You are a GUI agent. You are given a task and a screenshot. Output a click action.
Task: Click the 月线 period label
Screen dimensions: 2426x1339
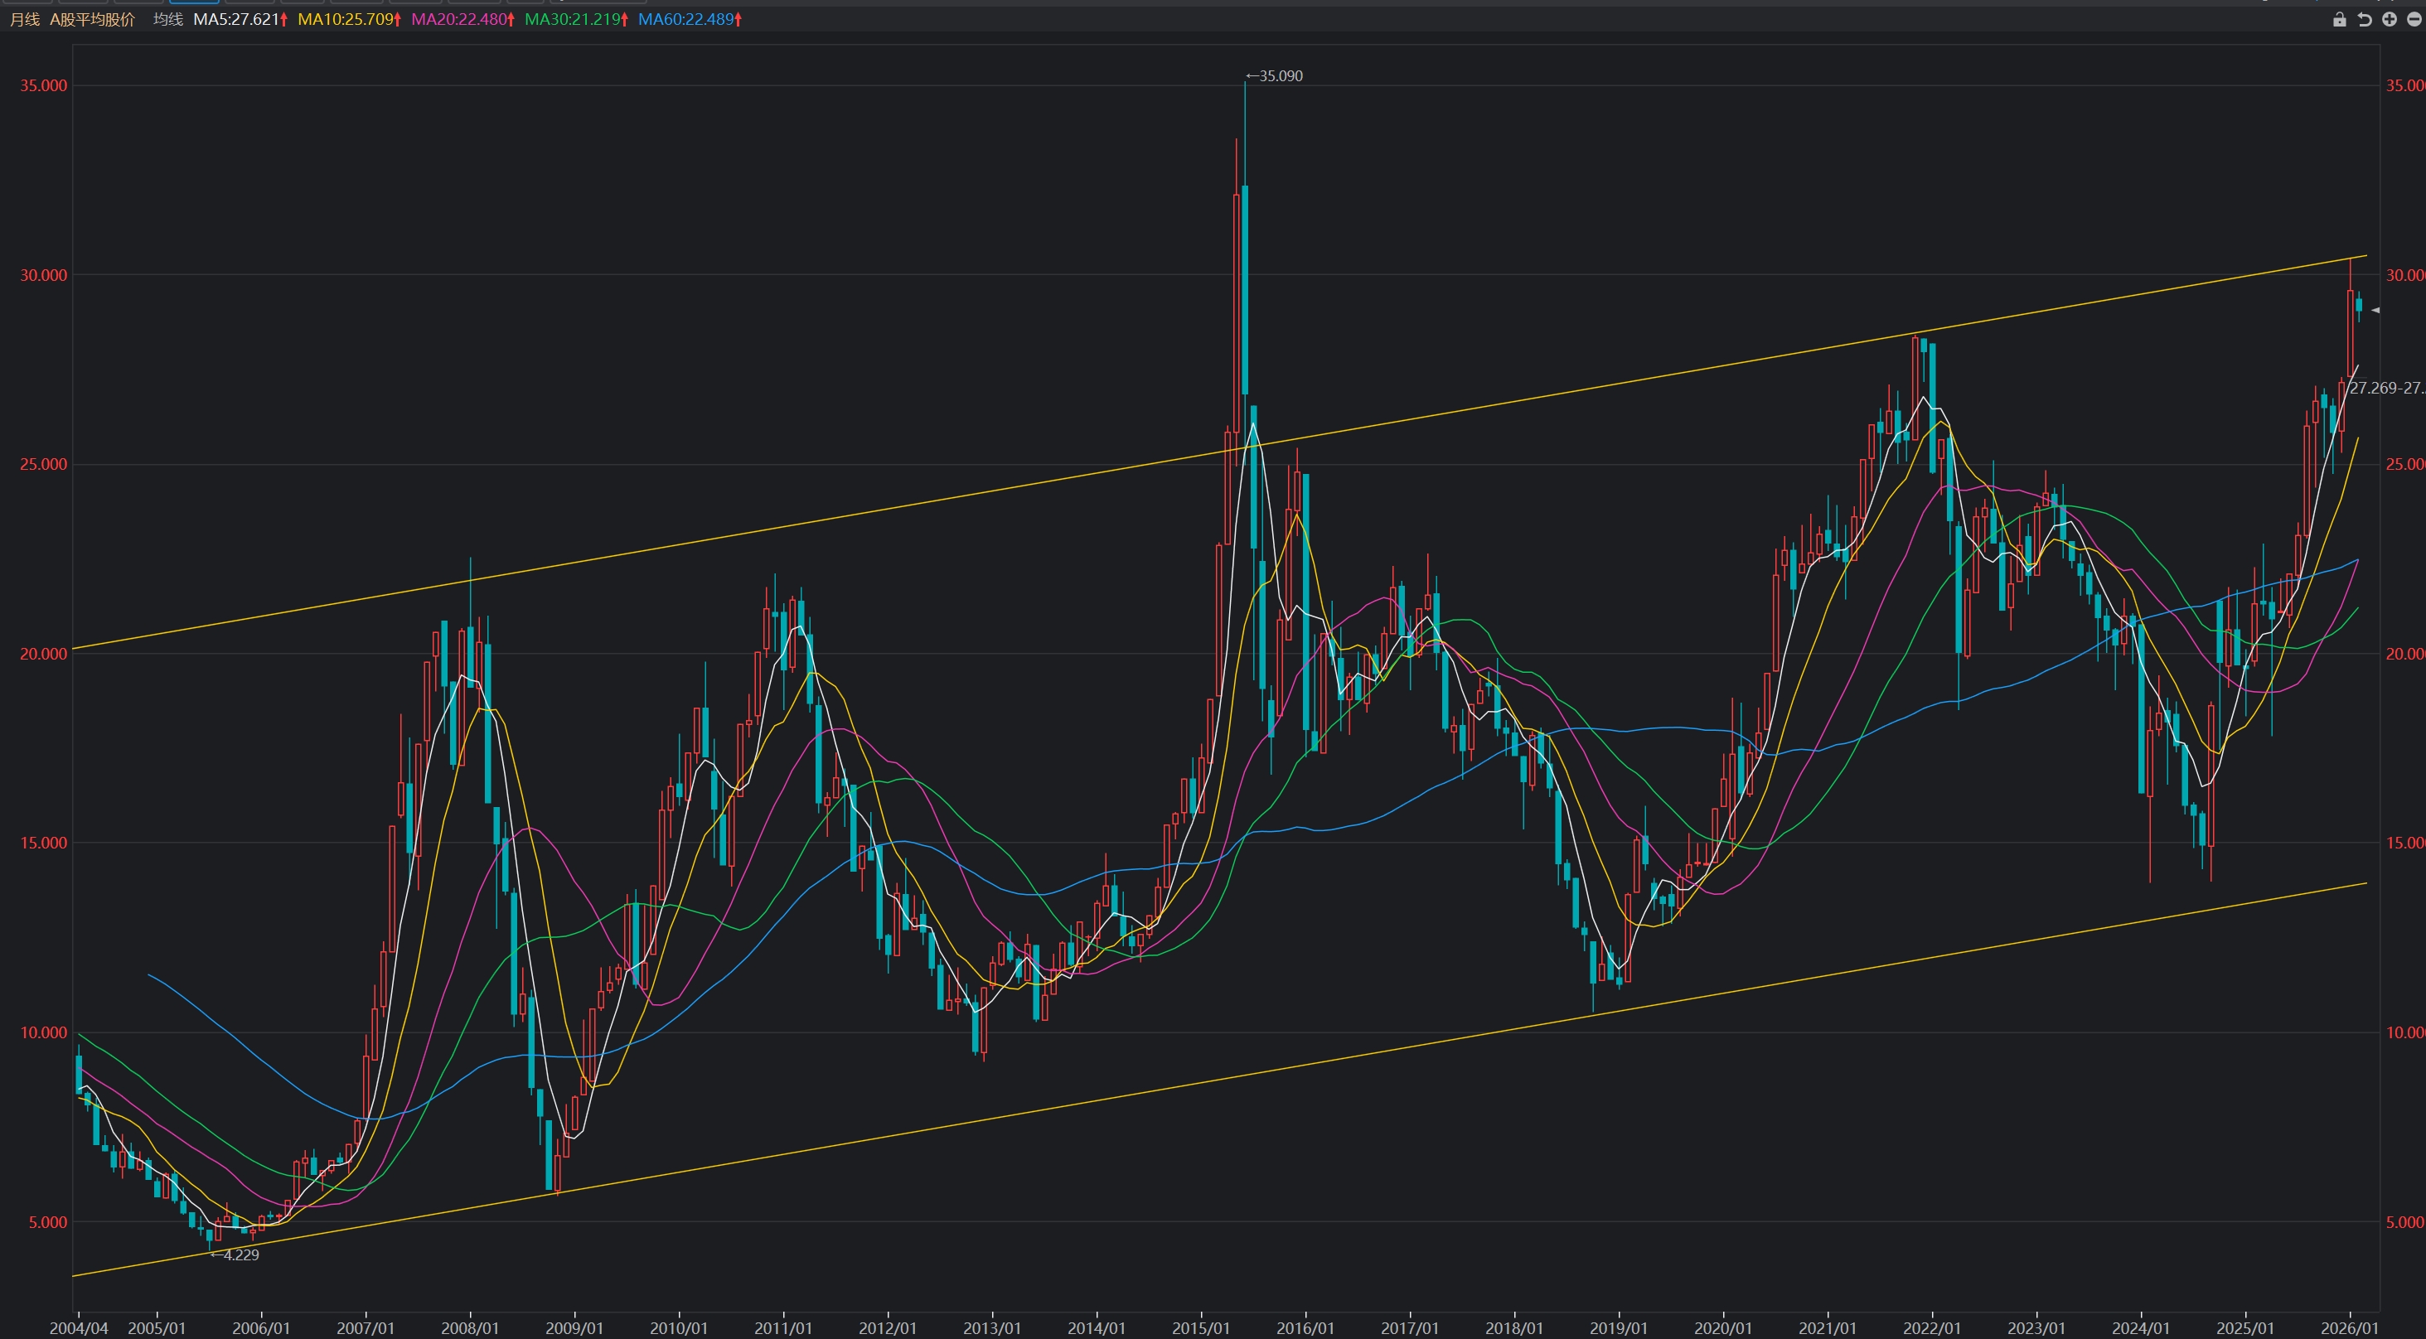(25, 20)
